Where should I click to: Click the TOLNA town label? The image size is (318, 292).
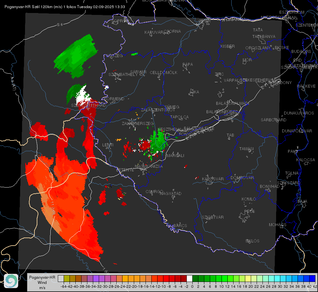pyautogui.click(x=292, y=173)
